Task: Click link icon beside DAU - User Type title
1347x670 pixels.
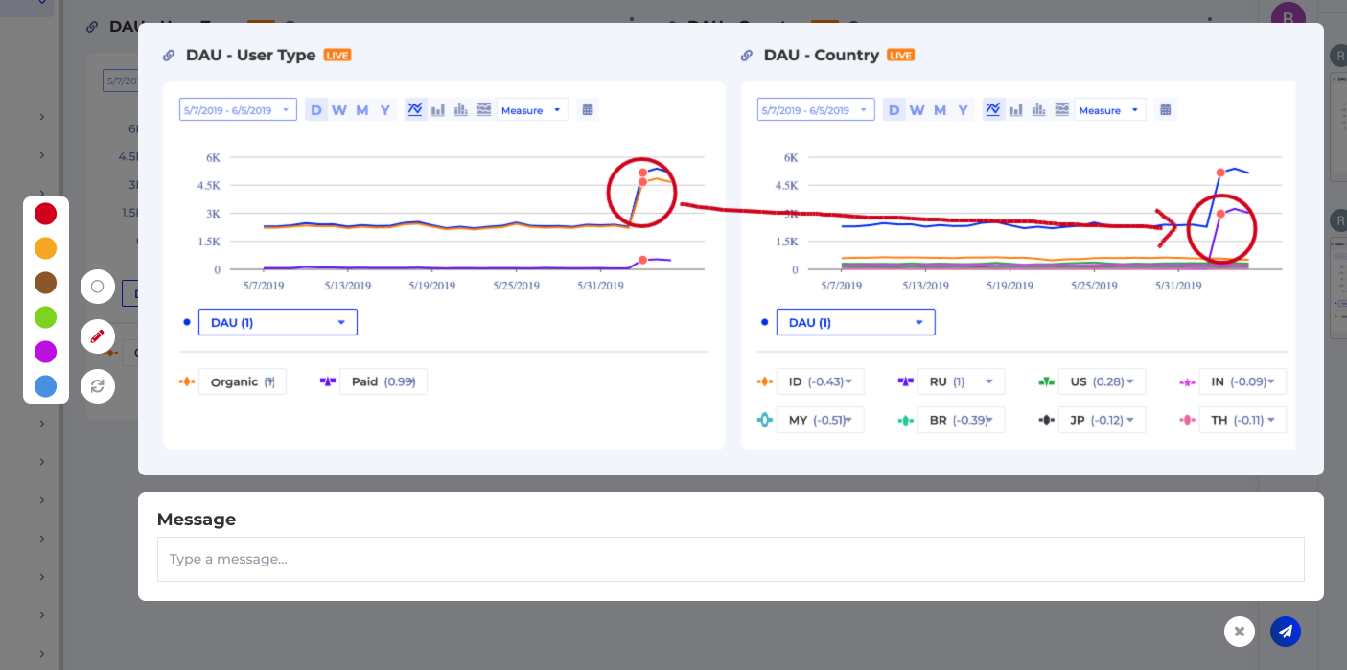Action: tap(169, 56)
